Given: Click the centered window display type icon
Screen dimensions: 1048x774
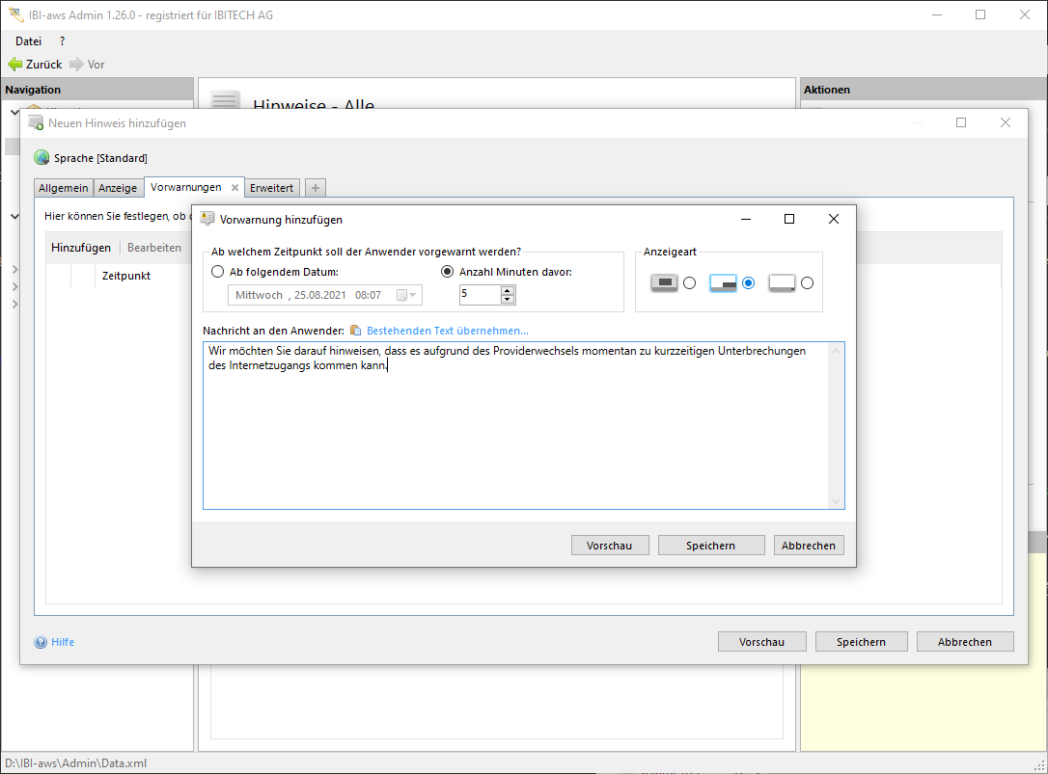Looking at the screenshot, I should coord(664,283).
